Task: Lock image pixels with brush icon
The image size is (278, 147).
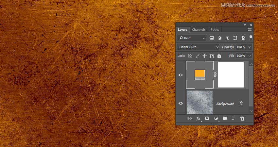Action: point(197,56)
